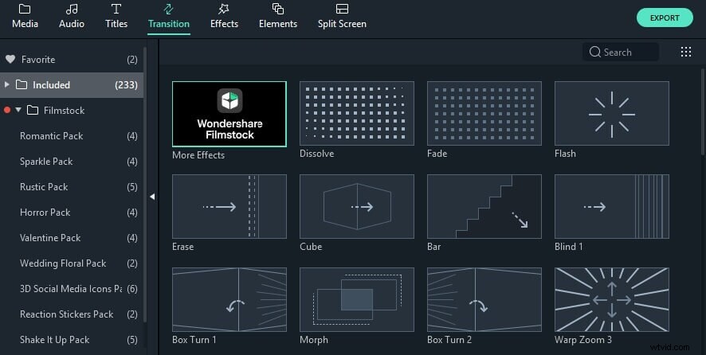Open the Audio library tab
This screenshot has width=706, height=355.
(x=71, y=16)
